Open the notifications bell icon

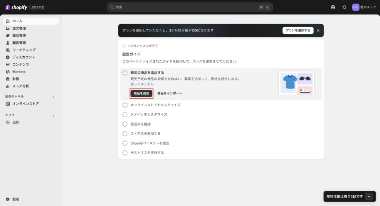pyautogui.click(x=344, y=7)
